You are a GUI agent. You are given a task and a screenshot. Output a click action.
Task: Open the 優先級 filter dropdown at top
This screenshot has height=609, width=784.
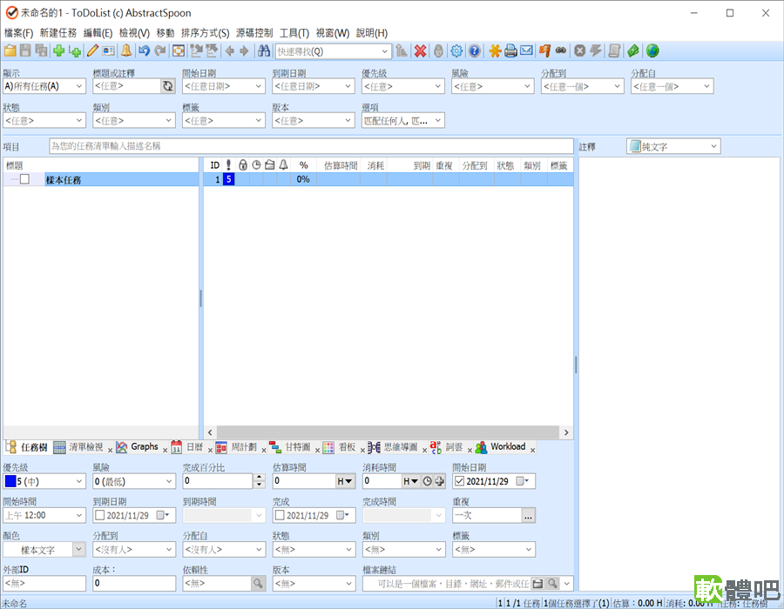point(403,86)
